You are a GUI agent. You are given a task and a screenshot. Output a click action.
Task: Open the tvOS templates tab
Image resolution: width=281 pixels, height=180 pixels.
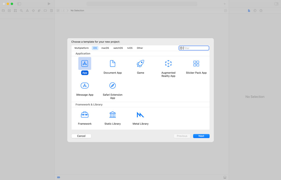pos(130,48)
